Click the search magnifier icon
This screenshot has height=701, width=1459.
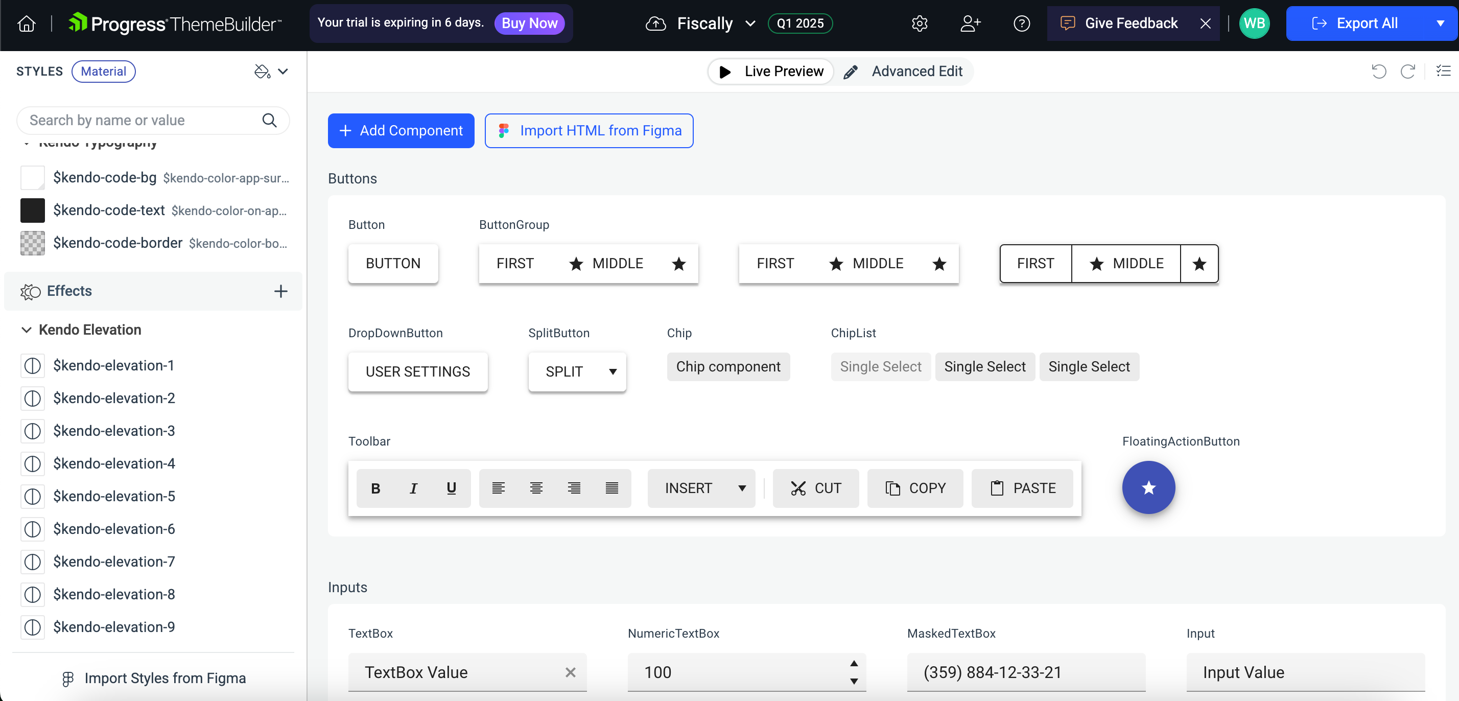(x=270, y=120)
